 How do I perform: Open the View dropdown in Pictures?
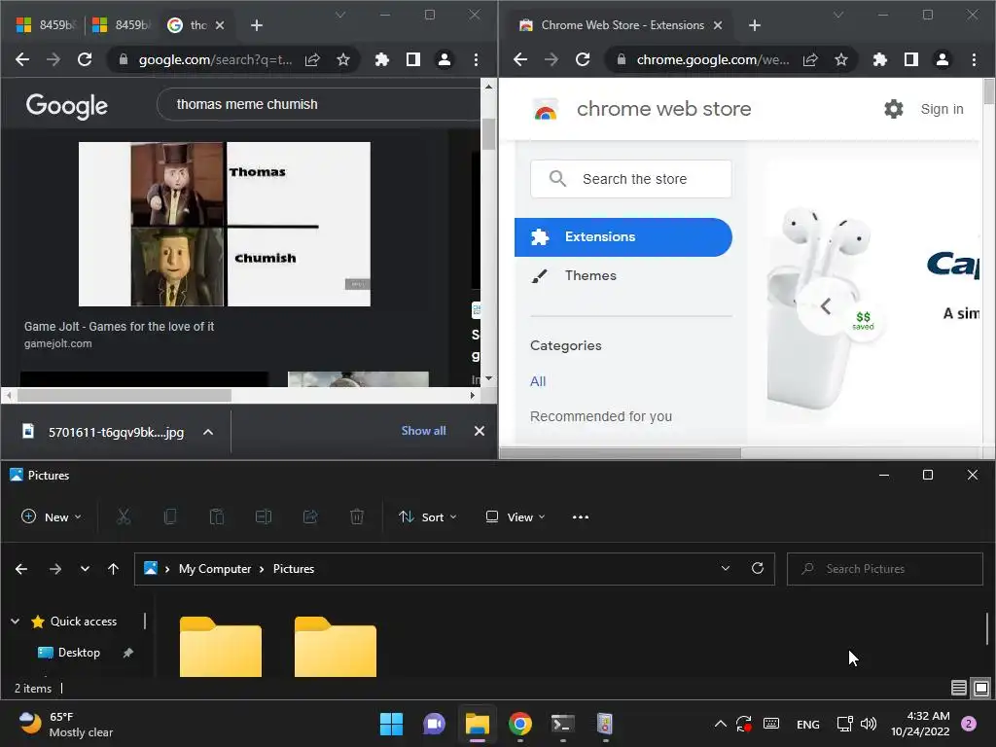pos(516,517)
